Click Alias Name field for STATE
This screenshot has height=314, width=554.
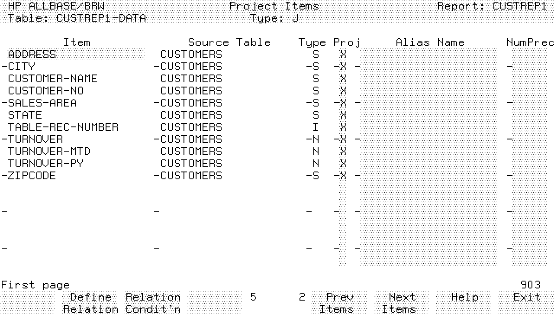click(428, 115)
